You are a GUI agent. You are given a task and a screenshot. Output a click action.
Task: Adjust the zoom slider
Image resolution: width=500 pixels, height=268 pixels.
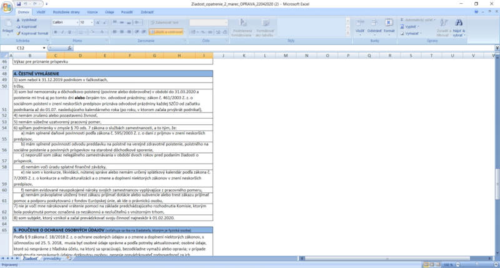click(477, 264)
